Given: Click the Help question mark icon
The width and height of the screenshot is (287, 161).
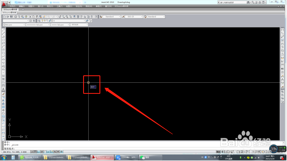Looking at the screenshot, I should point(96,17).
